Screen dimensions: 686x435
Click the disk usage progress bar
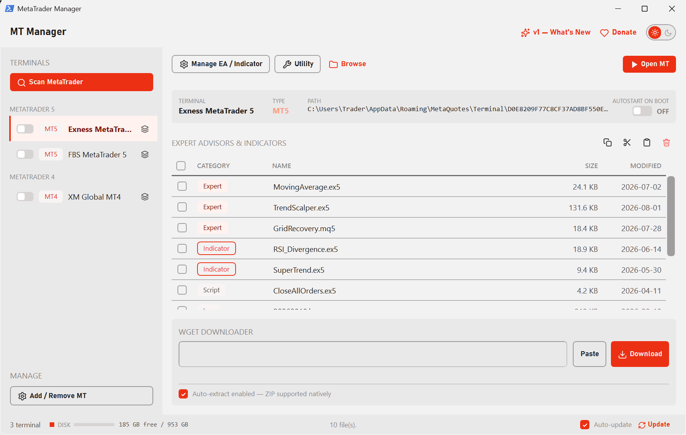point(94,425)
